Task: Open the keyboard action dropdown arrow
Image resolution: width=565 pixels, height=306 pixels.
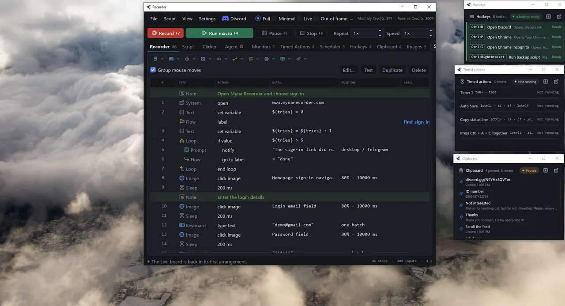Action: click(178, 59)
